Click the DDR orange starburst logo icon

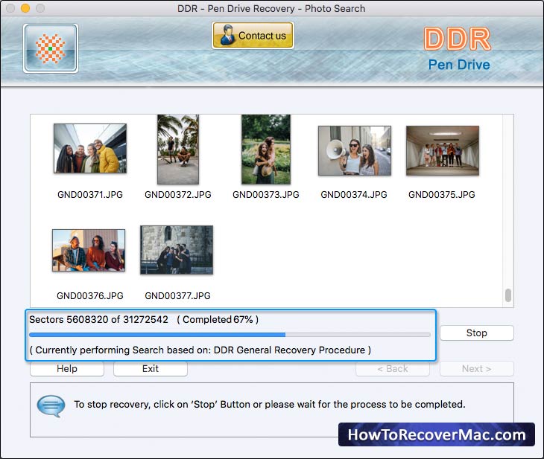(51, 48)
